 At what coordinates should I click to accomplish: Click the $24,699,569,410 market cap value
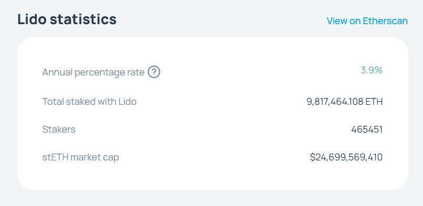tap(346, 157)
